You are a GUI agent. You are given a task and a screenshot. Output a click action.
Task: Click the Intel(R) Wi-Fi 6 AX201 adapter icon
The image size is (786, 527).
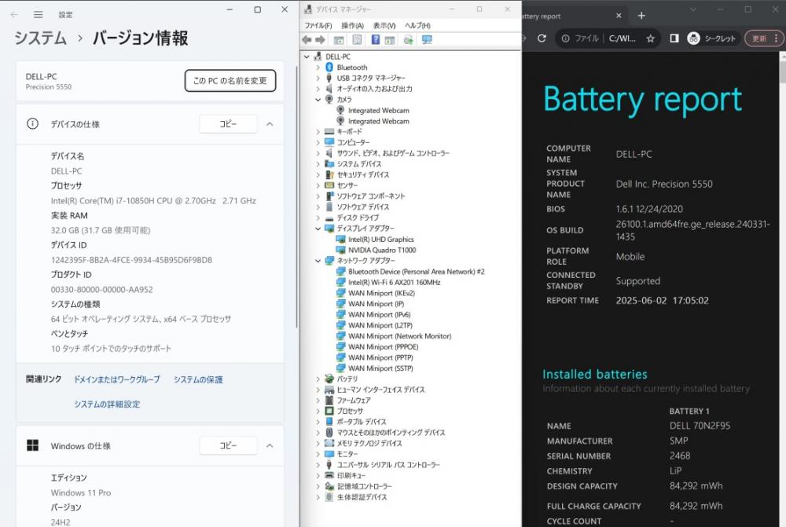(x=341, y=282)
